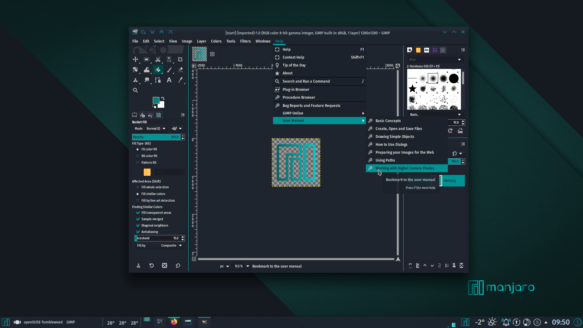
Task: Expand the GIMP Online submenu
Action: pyautogui.click(x=319, y=113)
